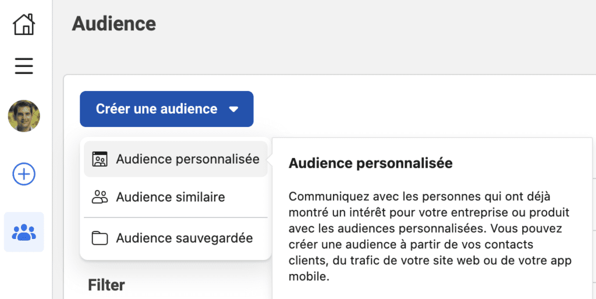Click the Filter section heading
The width and height of the screenshot is (596, 299).
click(x=107, y=285)
